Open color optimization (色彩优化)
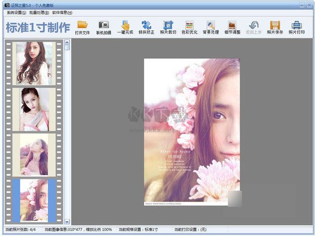This screenshot has height=236, width=315. pyautogui.click(x=189, y=25)
